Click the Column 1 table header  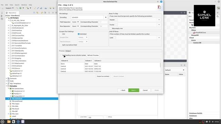click(x=89, y=61)
